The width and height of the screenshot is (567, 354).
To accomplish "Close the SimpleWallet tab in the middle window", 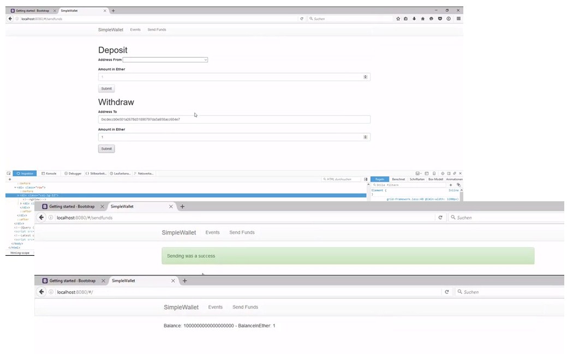I will pos(171,207).
